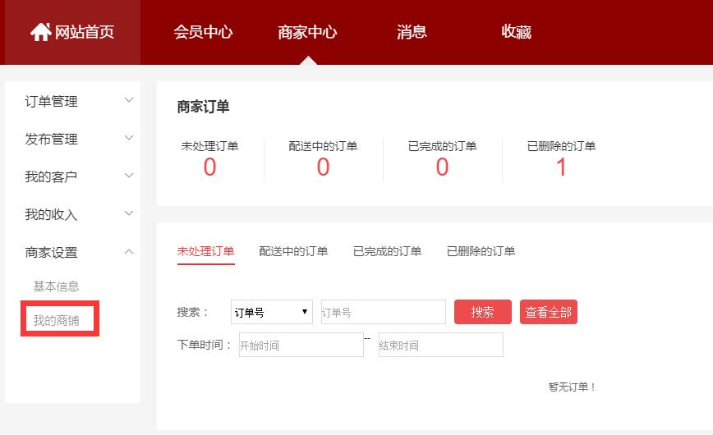
Task: Click the 搜索 button
Action: pyautogui.click(x=483, y=312)
